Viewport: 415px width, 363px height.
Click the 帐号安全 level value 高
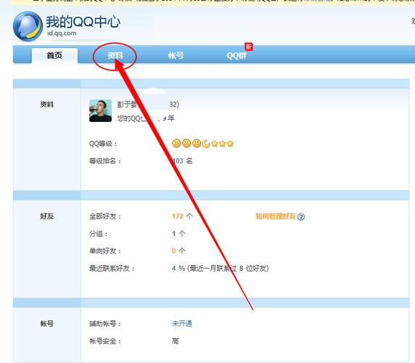(176, 341)
